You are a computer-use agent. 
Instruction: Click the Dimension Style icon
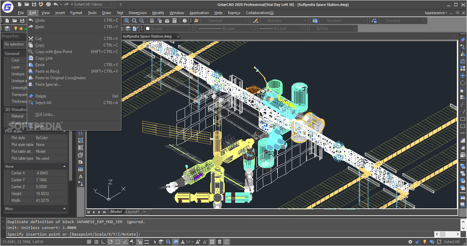[256, 21]
